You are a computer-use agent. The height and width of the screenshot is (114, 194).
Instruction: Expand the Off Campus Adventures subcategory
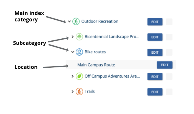click(x=73, y=76)
